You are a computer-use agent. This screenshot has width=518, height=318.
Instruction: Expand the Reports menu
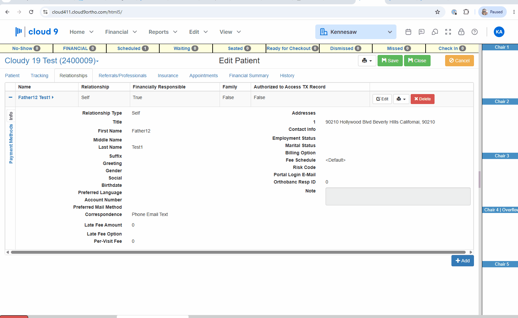click(x=163, y=32)
